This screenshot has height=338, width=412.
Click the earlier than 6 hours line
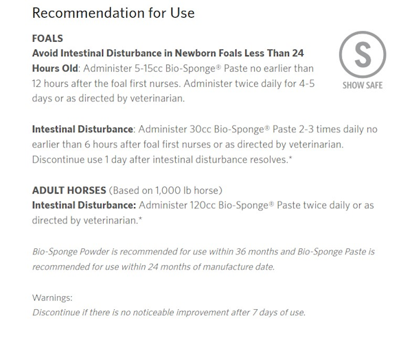(187, 145)
